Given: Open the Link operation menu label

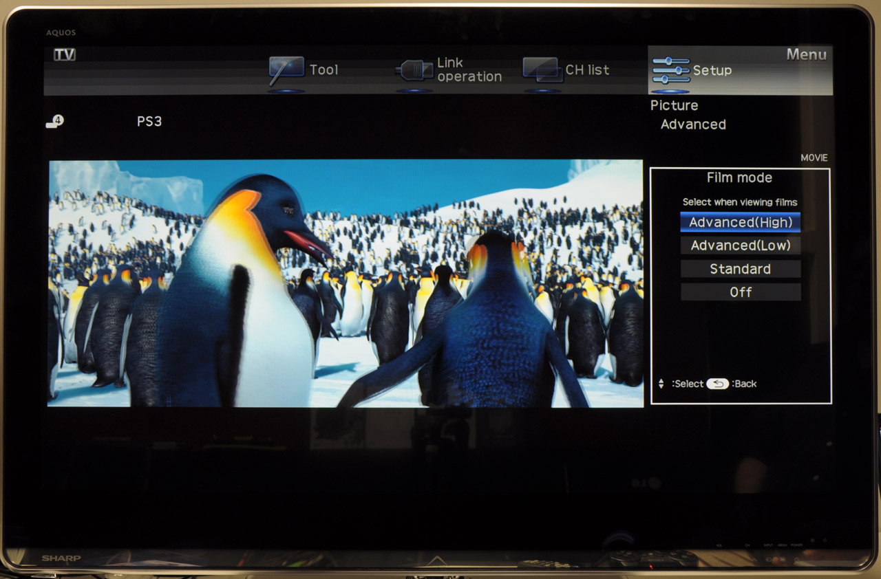Looking at the screenshot, I should (469, 70).
